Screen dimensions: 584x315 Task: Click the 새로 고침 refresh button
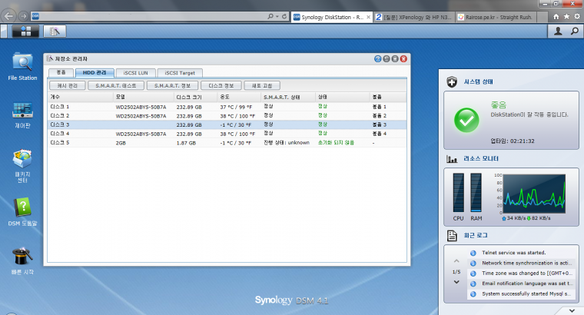pyautogui.click(x=262, y=85)
